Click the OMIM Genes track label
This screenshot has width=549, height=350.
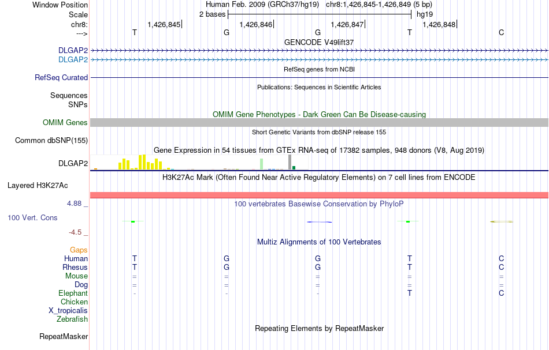tap(65, 123)
